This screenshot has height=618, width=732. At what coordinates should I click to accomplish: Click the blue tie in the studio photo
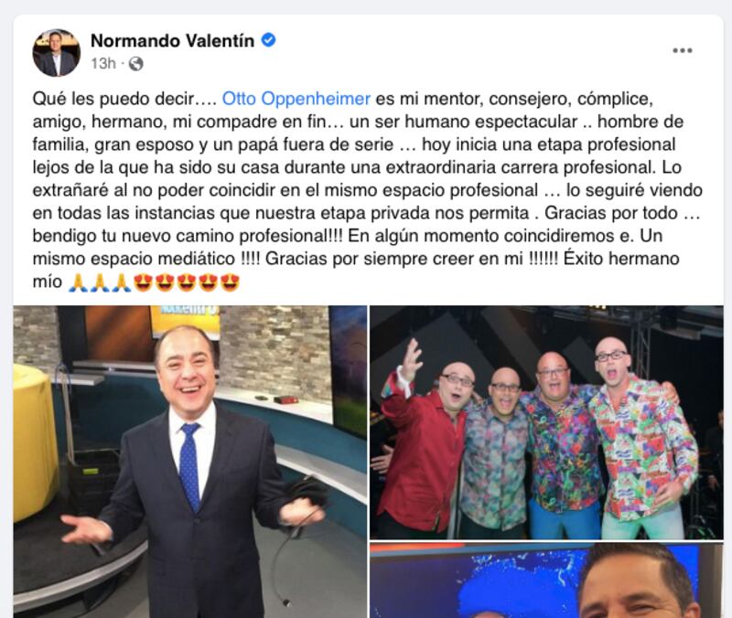click(x=190, y=466)
